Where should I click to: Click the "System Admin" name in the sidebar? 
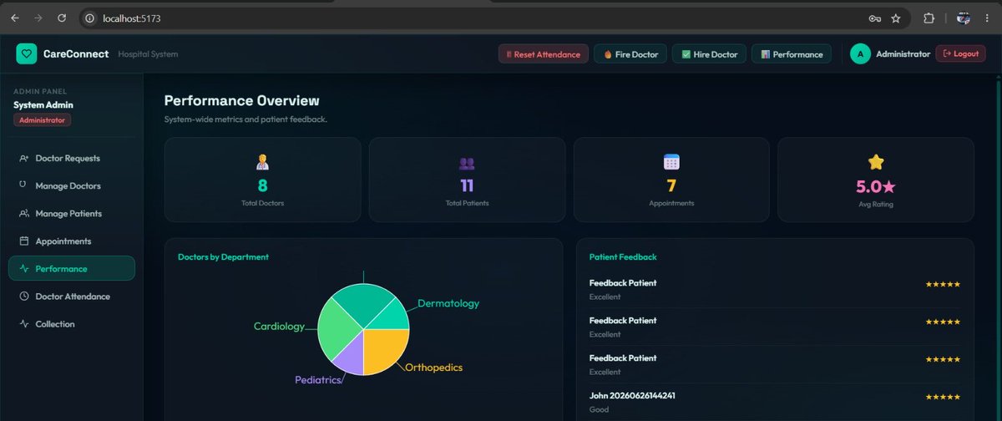(43, 104)
